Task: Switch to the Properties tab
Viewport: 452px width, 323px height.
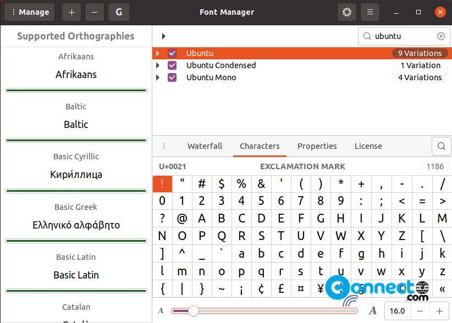Action: click(x=317, y=146)
